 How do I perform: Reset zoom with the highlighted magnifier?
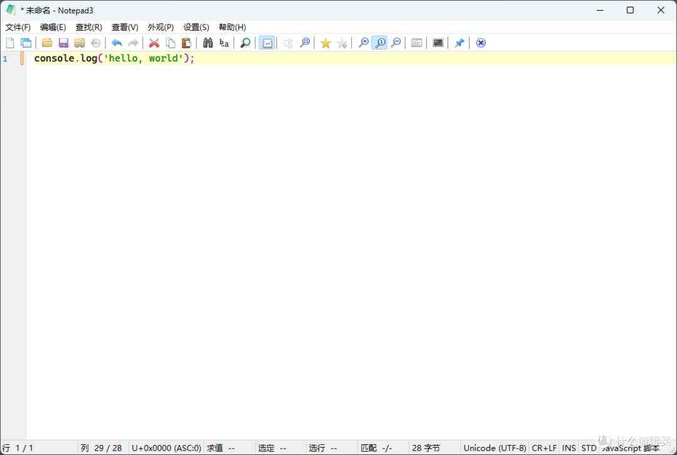379,43
